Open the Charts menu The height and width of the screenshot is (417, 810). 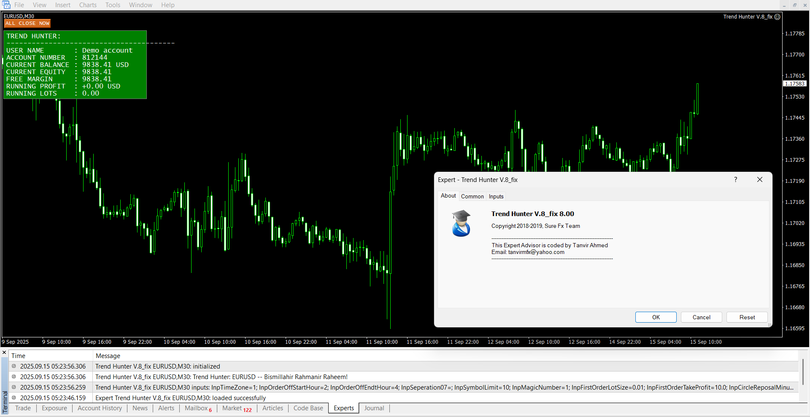[x=88, y=5]
